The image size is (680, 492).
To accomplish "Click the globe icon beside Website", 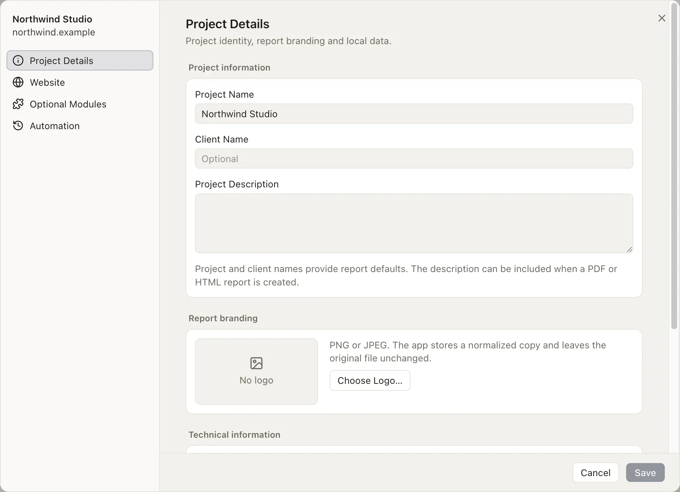I will point(18,82).
